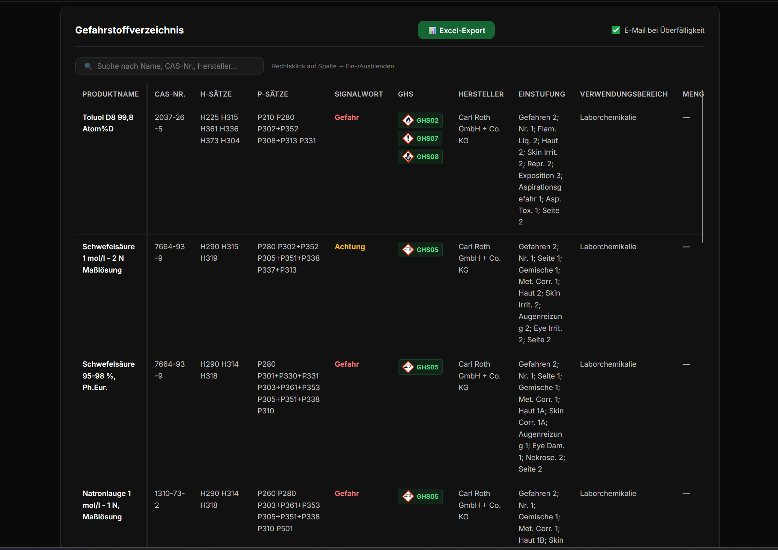Open product Schwefelsäure 95-98 %, Ph.Eur.
Viewport: 778px width, 550px height.
(109, 376)
